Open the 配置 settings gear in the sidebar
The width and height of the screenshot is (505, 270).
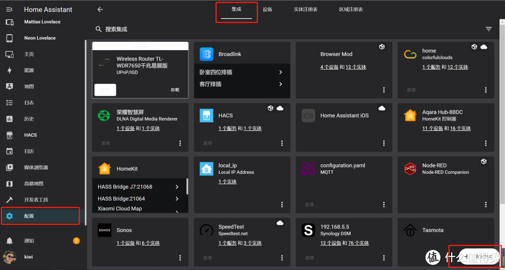pos(9,216)
